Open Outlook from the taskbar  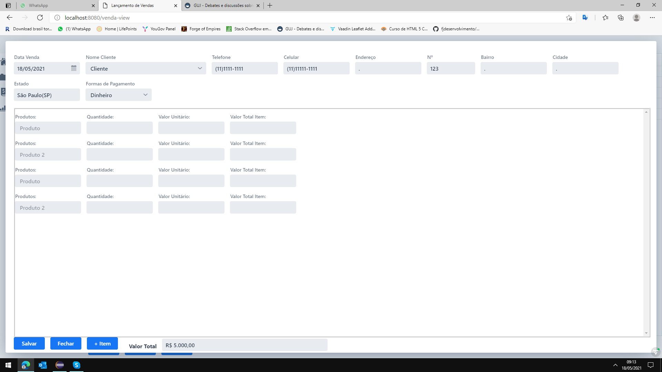[x=43, y=365]
